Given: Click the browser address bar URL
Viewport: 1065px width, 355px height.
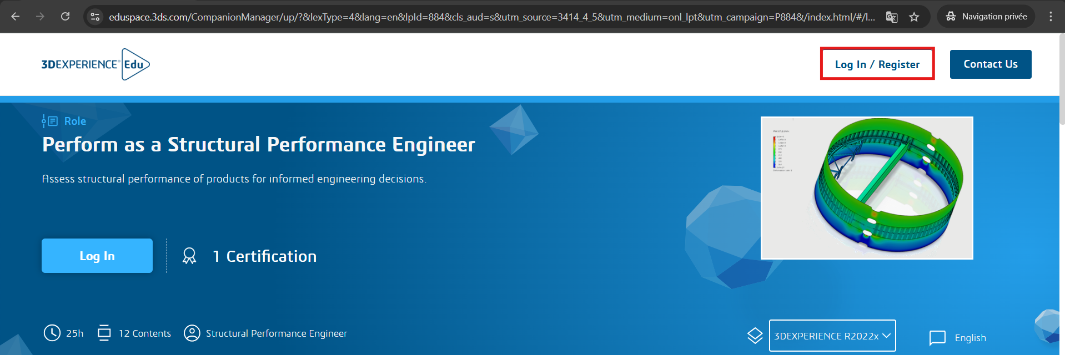Looking at the screenshot, I should [491, 17].
